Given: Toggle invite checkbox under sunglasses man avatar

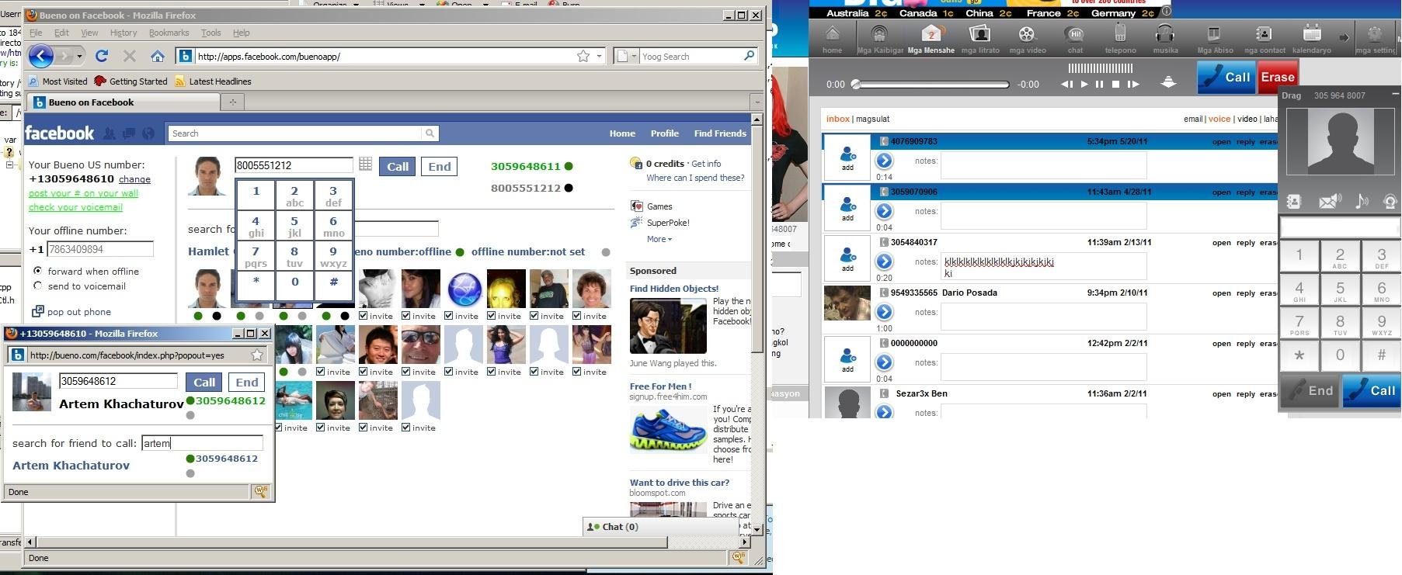Looking at the screenshot, I should [405, 372].
